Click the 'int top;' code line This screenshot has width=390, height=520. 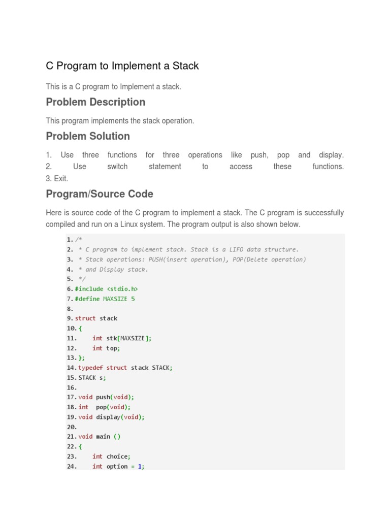(x=106, y=348)
